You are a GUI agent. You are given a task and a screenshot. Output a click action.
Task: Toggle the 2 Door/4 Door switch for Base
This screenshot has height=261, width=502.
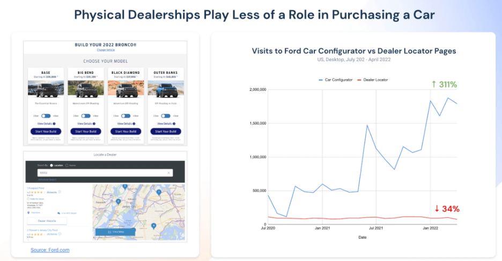tap(46, 116)
